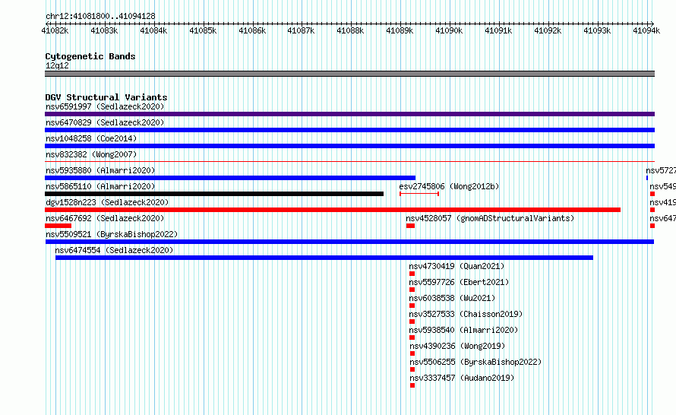Open nsv5597726 (Ebert2021) variant label
This screenshot has width=676, height=415.
459,282
